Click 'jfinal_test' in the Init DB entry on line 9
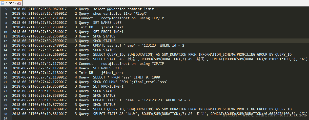Screen dimensions: 309x120 pos(112,27)
